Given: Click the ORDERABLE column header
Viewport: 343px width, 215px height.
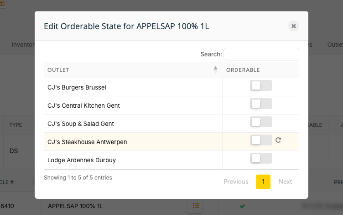Looking at the screenshot, I should (x=260, y=70).
